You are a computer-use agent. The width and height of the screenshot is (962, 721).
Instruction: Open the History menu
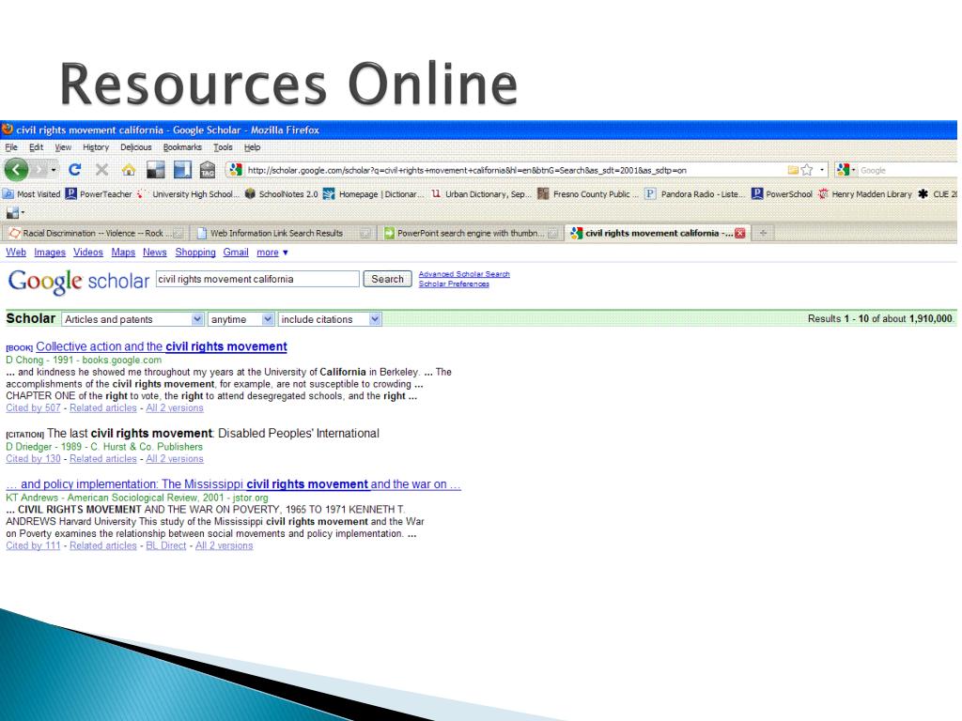96,147
